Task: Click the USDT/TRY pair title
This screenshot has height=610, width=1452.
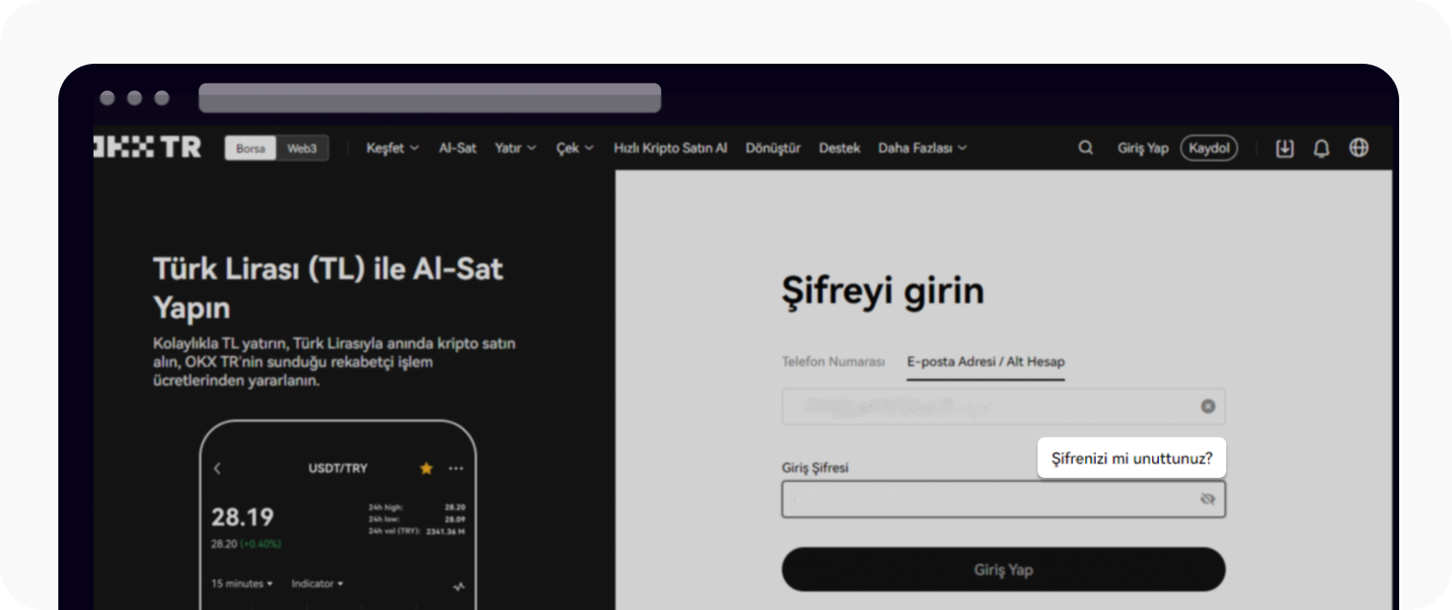Action: [x=338, y=468]
